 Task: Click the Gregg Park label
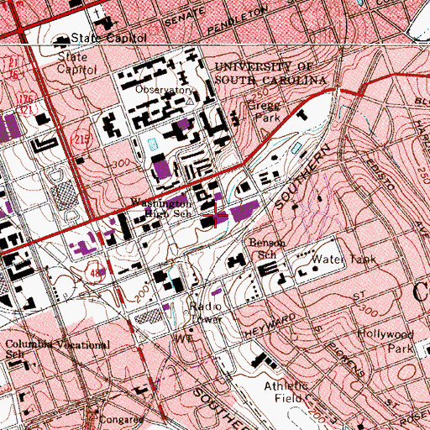pos(264,111)
